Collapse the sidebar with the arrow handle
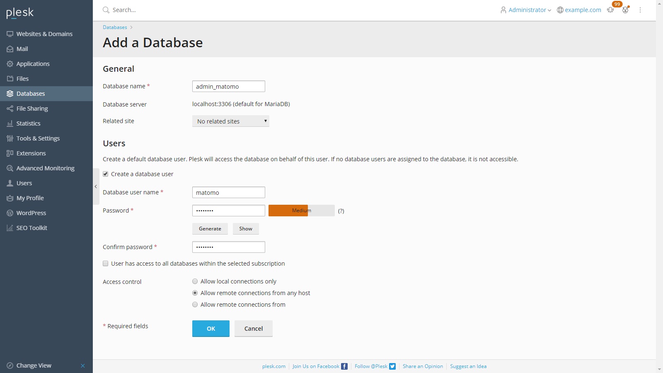Image resolution: width=663 pixels, height=373 pixels. point(96,186)
